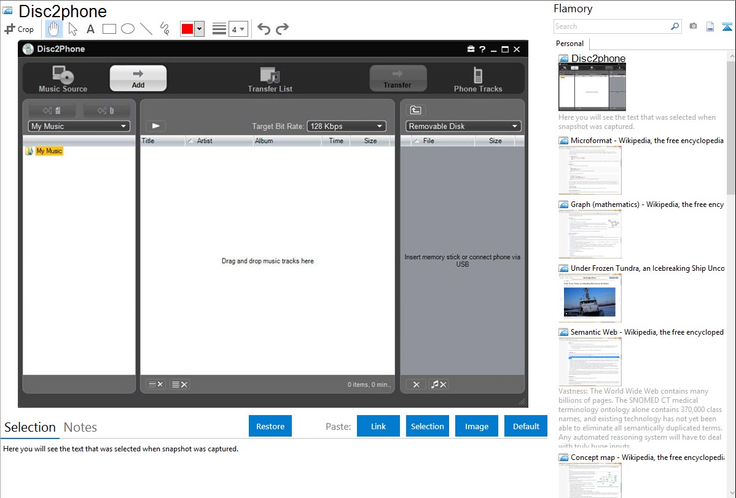Open the Personal tab in Flamory
Screen dimensions: 736x498
[570, 44]
